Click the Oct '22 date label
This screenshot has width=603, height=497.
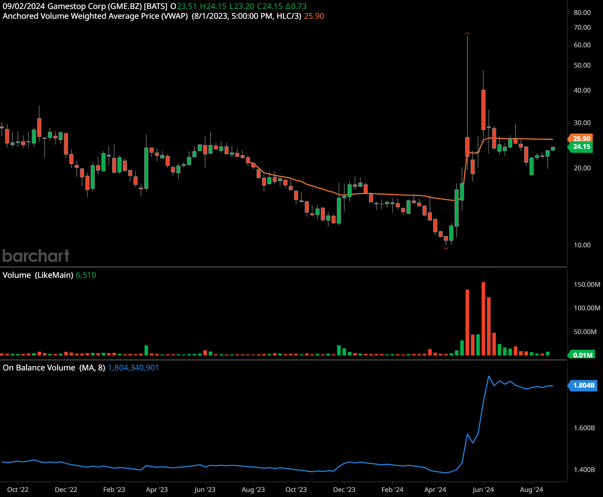point(18,490)
